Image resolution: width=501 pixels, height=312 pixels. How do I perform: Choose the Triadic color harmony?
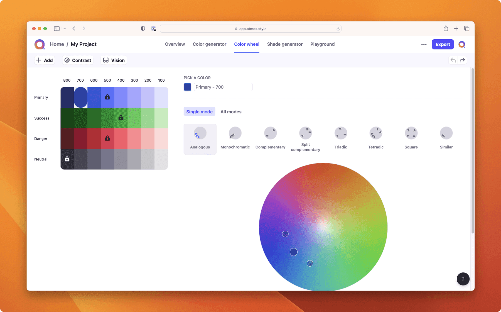tap(341, 136)
